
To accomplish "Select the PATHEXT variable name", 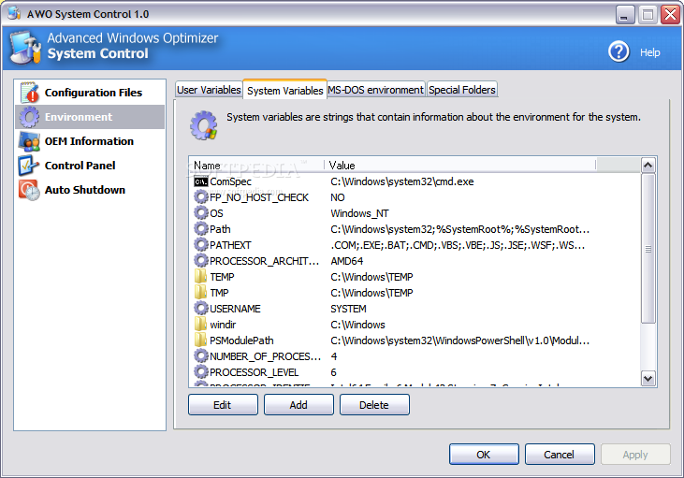I will pyautogui.click(x=230, y=245).
